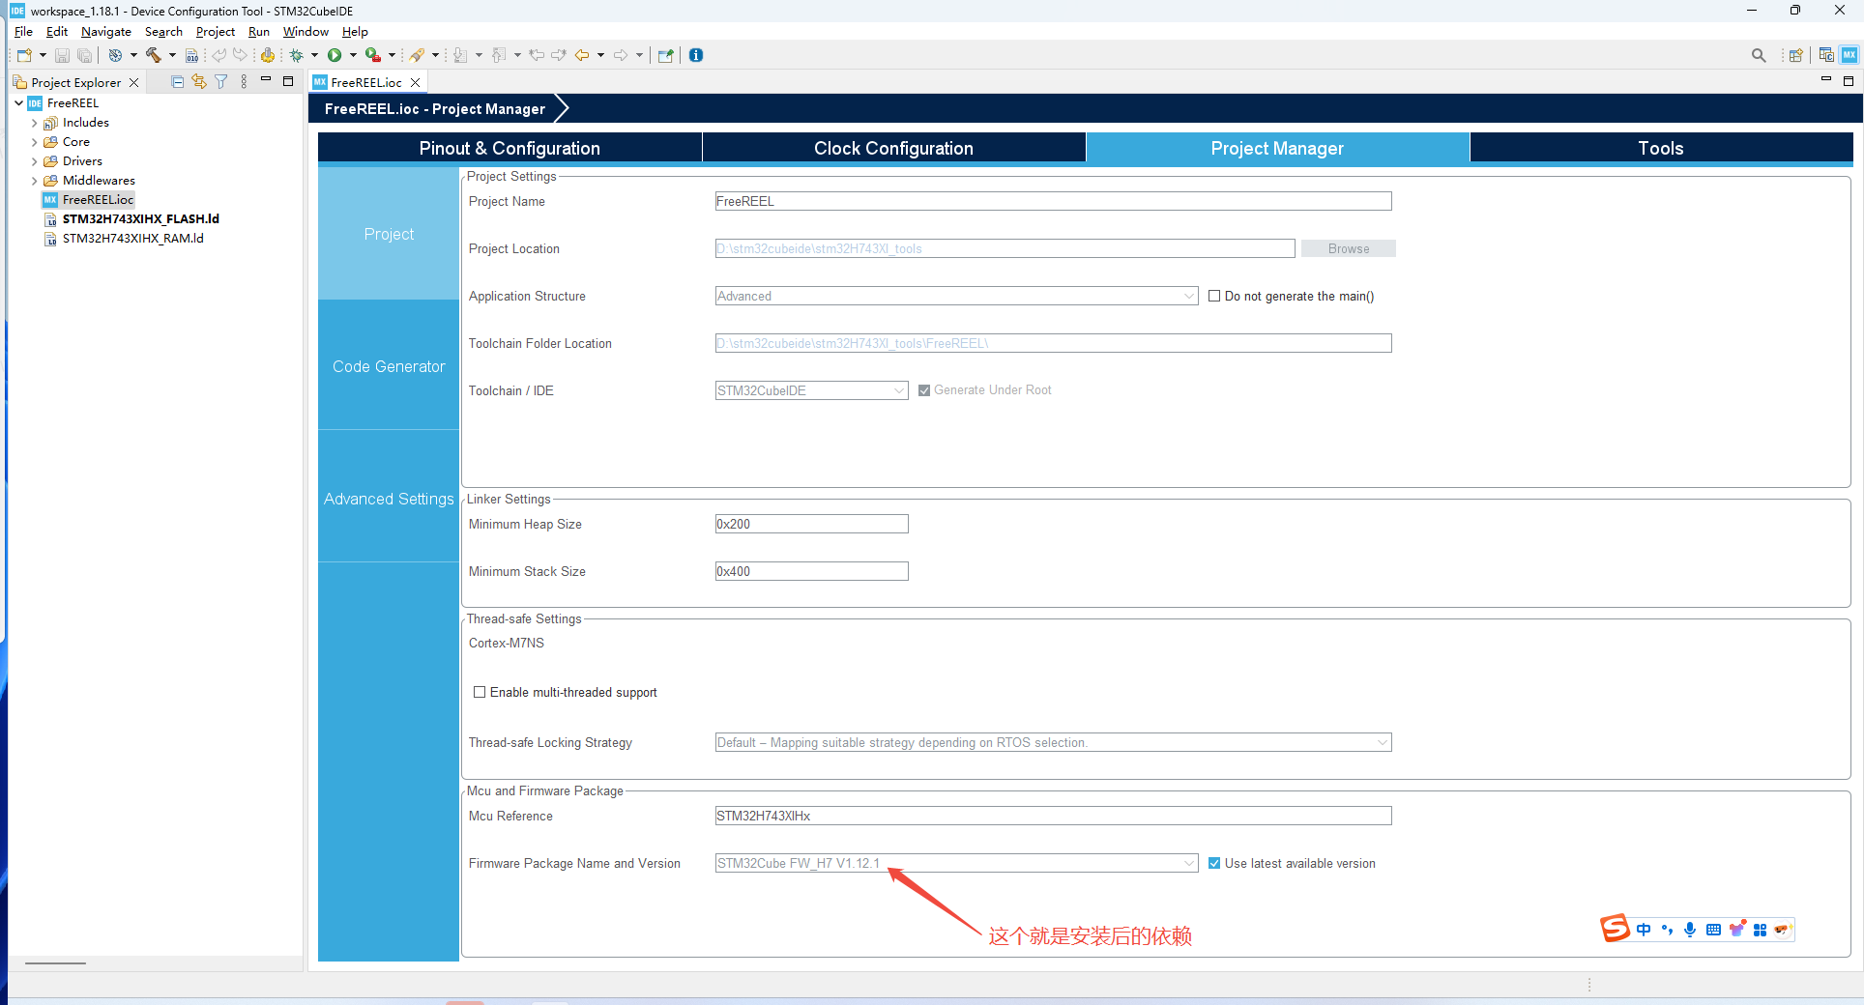Enable multi-threaded support checkbox

pos(480,693)
